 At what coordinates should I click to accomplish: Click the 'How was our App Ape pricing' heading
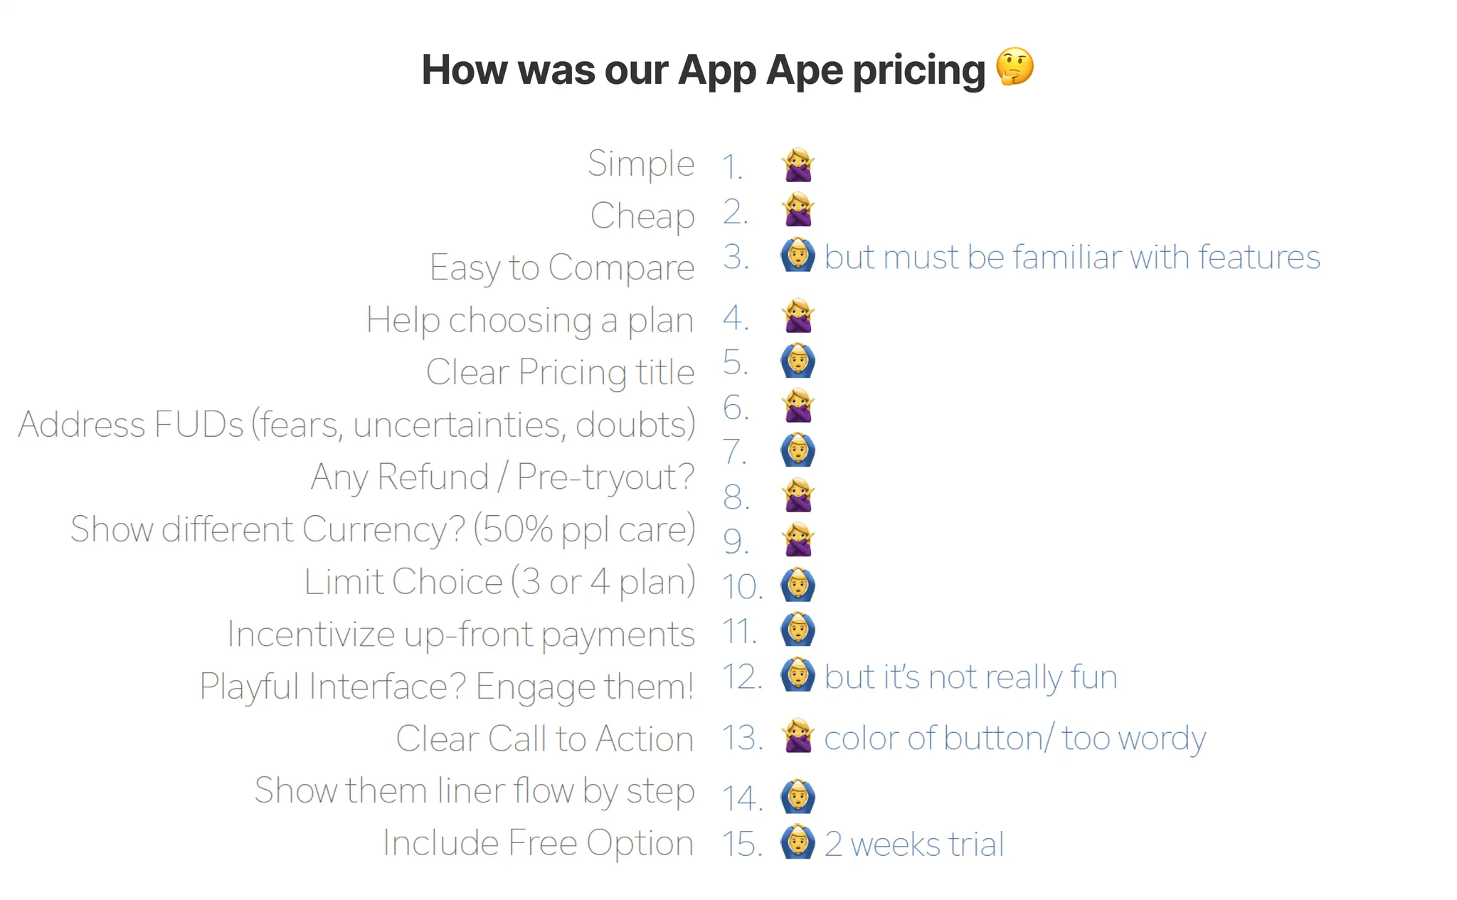click(703, 70)
